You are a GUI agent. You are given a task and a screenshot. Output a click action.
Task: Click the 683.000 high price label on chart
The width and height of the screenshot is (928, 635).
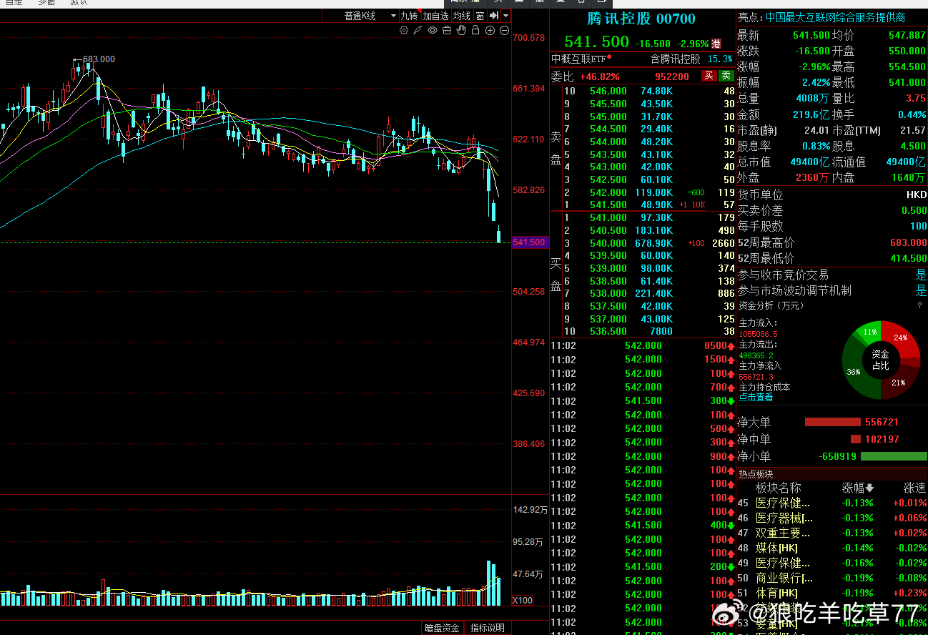click(99, 59)
